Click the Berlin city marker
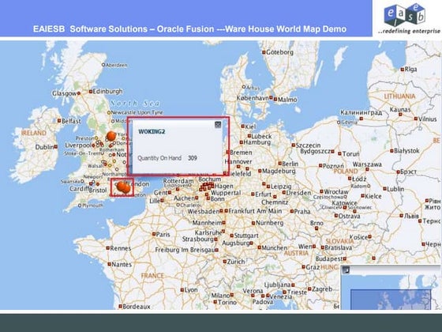 tap(280, 164)
